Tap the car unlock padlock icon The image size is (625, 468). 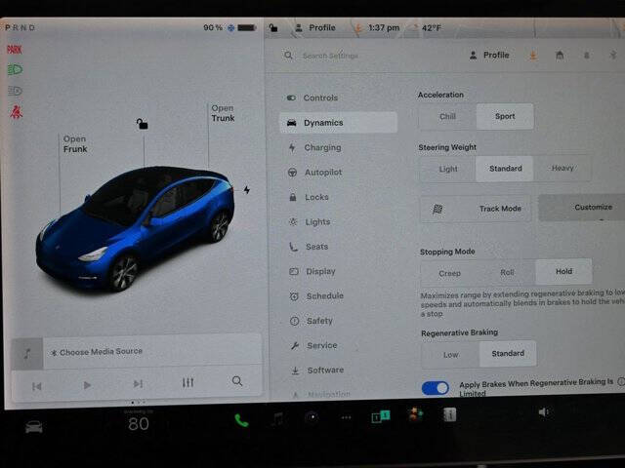coord(143,124)
